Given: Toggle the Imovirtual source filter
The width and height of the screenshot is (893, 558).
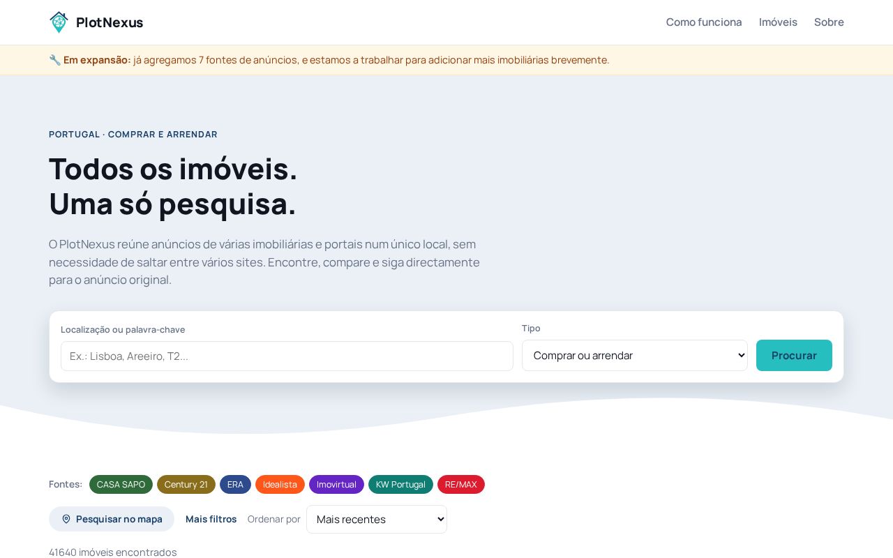Looking at the screenshot, I should (336, 484).
